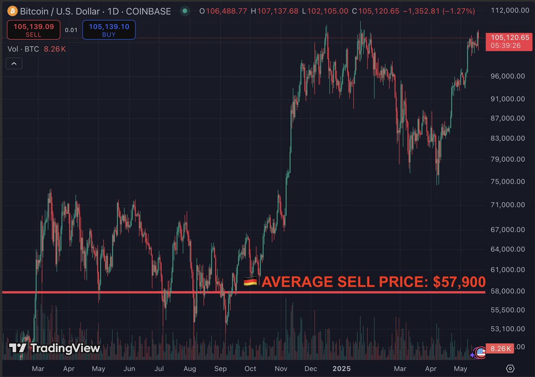Viewport: 535px width, 377px height.
Task: Click the 0.01 spread value between buttons
Action: click(71, 30)
